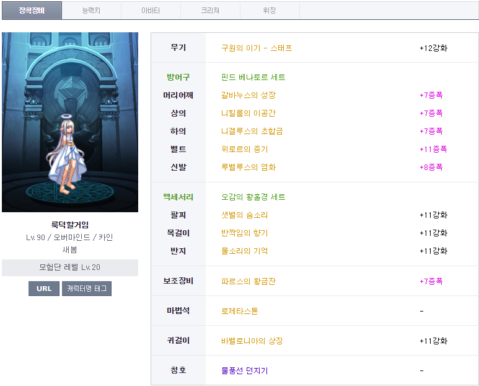Click guild name 새봄
Image resolution: width=479 pixels, height=386 pixels.
pos(69,249)
